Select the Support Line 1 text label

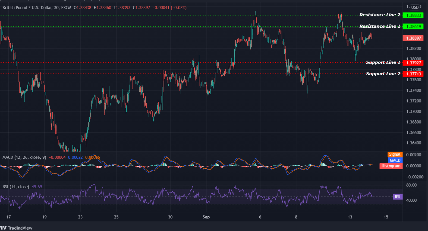pos(383,62)
